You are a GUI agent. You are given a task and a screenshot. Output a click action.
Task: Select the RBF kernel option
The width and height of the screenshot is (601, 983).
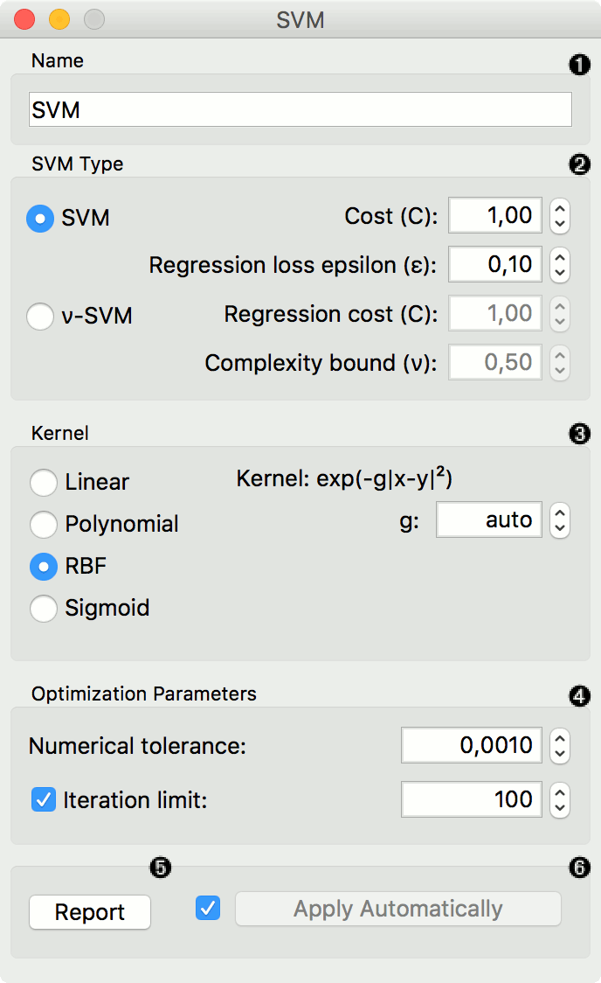coord(44,566)
